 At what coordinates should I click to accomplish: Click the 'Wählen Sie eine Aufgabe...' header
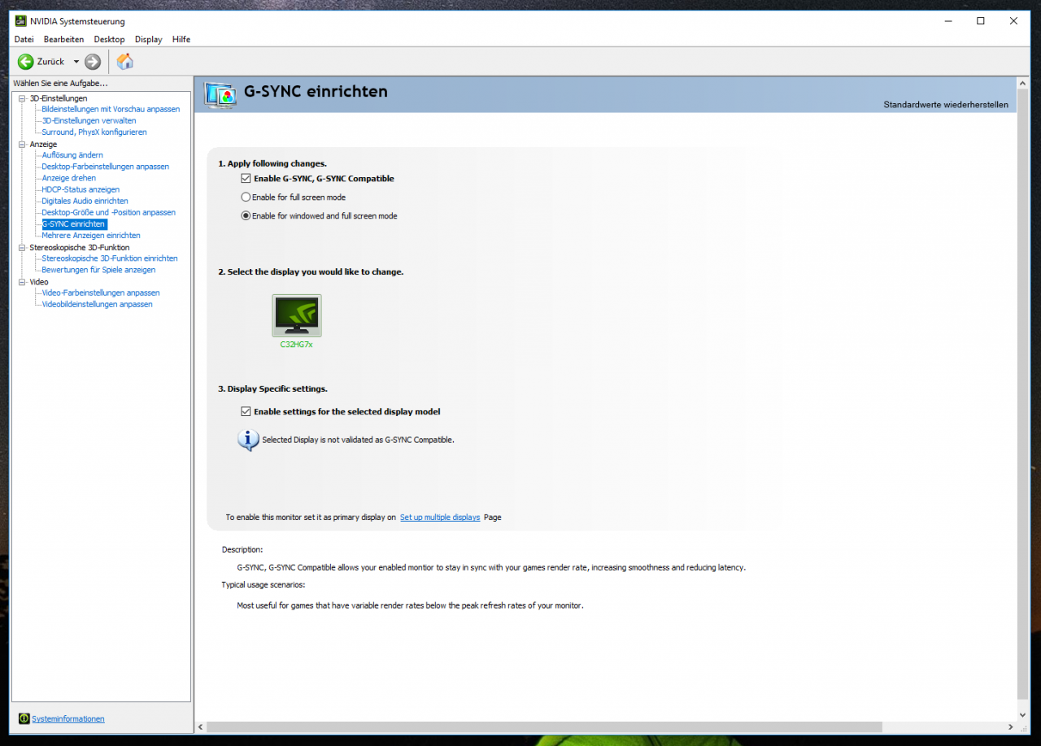point(60,83)
